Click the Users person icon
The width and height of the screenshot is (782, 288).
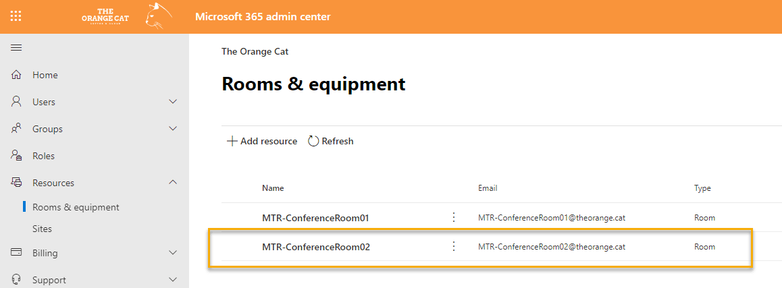[16, 102]
